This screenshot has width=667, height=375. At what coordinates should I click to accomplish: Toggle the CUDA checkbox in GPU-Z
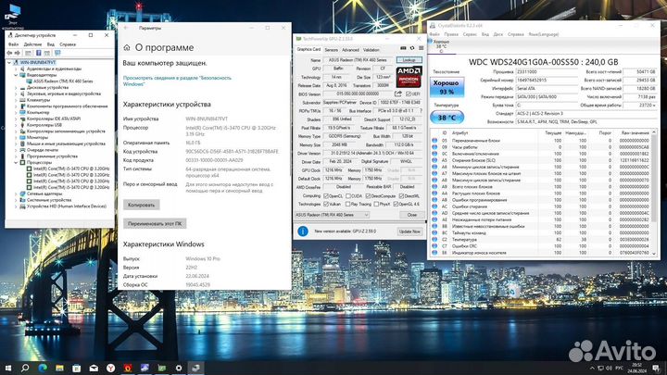pos(348,196)
